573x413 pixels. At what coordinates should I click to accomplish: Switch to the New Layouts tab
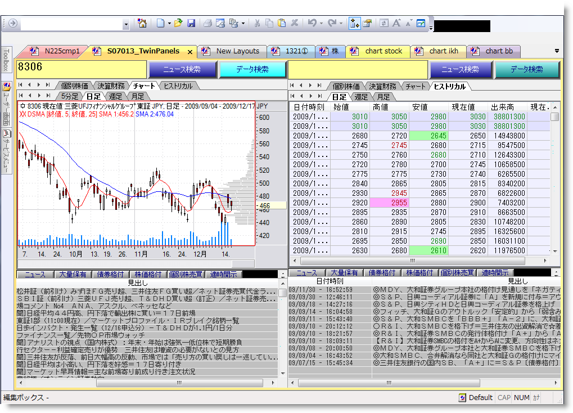pyautogui.click(x=237, y=51)
